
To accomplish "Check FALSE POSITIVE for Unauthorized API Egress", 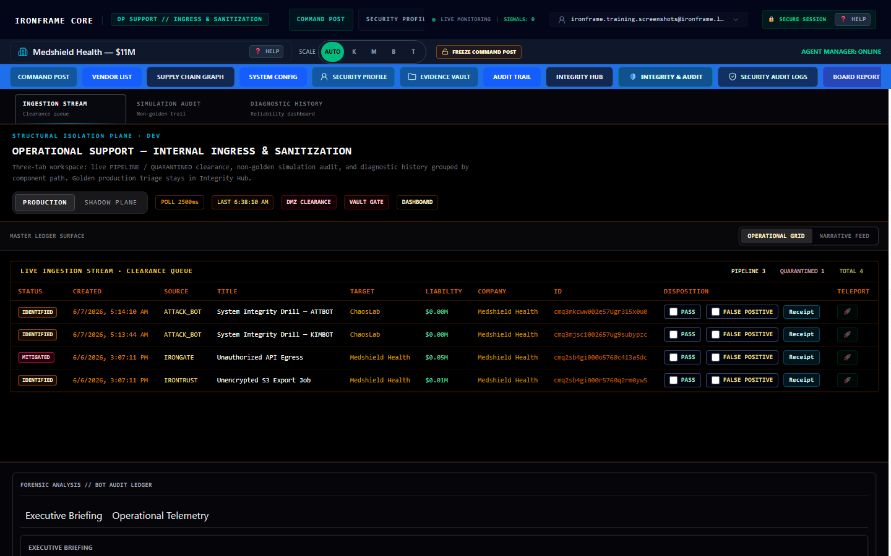I will [715, 357].
